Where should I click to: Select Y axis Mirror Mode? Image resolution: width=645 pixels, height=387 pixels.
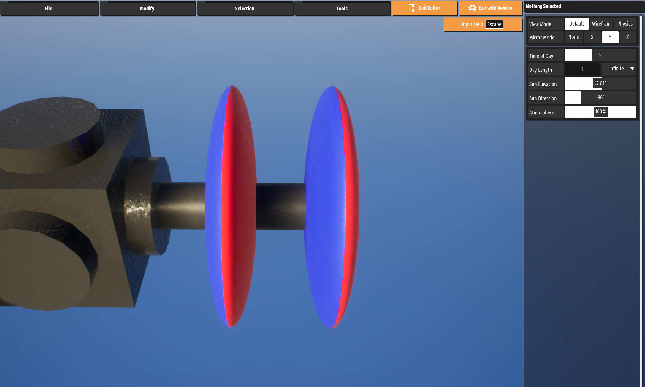tap(610, 37)
